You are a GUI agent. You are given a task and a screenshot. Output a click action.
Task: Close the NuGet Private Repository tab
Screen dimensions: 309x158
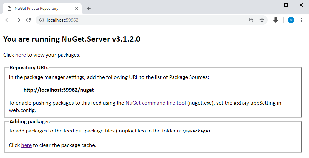point(76,9)
